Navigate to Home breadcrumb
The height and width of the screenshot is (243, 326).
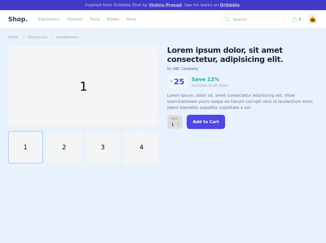tap(13, 37)
